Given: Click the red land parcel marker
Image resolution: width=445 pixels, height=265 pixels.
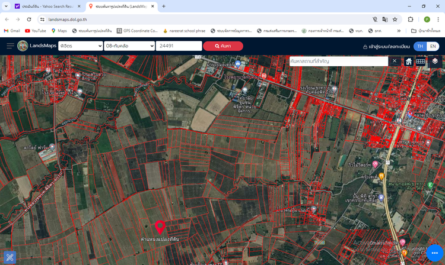Looking at the screenshot, I should (x=160, y=227).
